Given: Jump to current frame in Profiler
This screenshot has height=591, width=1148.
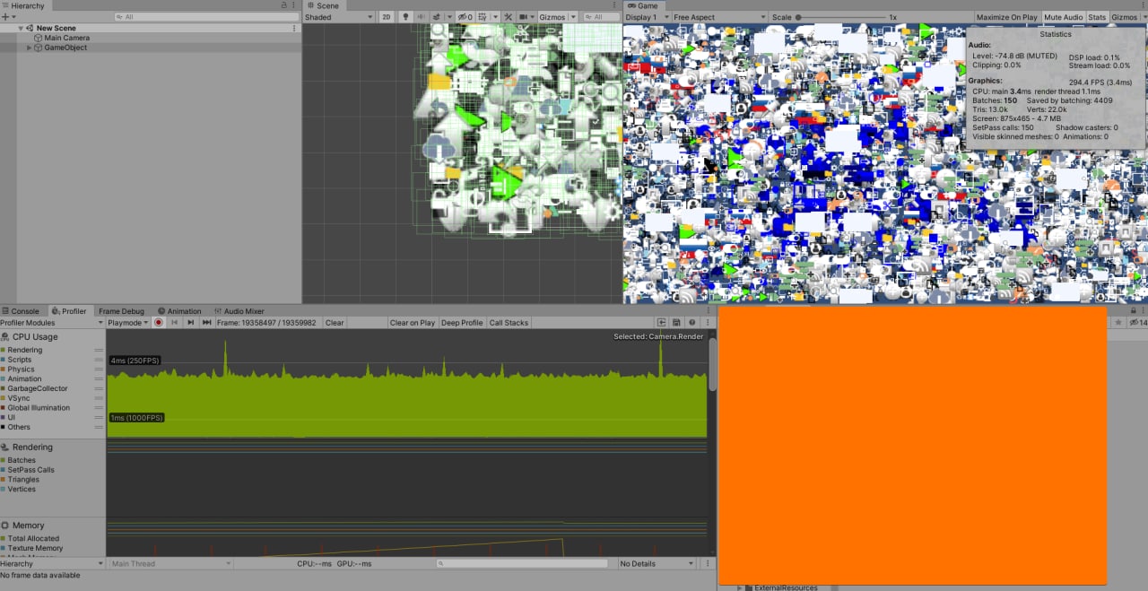Looking at the screenshot, I should [x=207, y=323].
